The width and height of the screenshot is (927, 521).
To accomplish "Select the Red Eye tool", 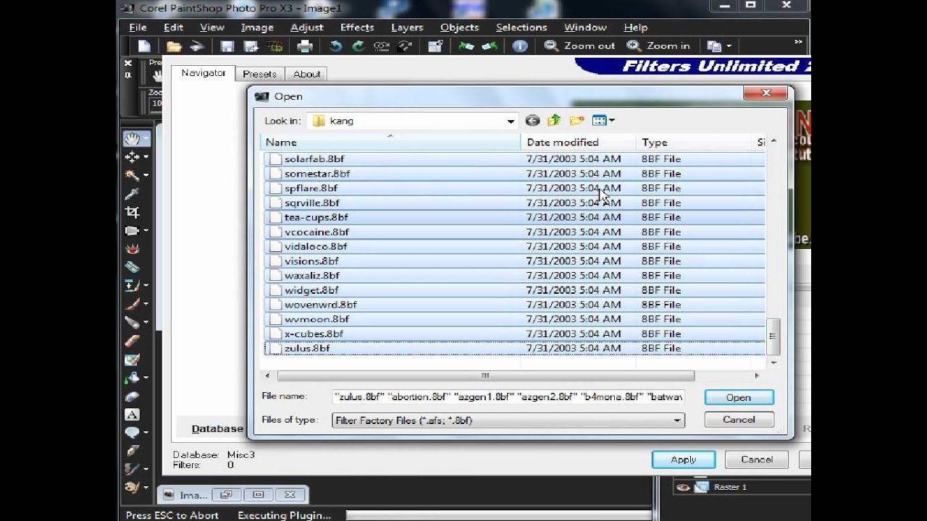I will [132, 249].
